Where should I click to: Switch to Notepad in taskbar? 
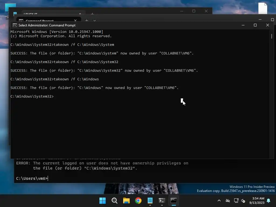(x=150, y=201)
